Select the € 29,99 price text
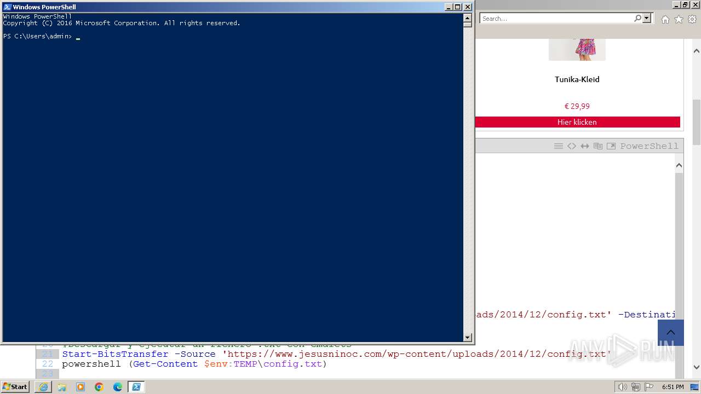 tap(577, 106)
